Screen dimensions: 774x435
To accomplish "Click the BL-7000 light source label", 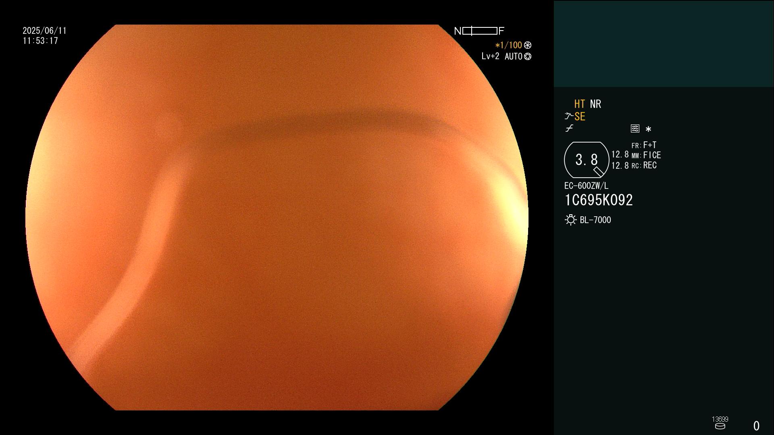I will pyautogui.click(x=595, y=220).
